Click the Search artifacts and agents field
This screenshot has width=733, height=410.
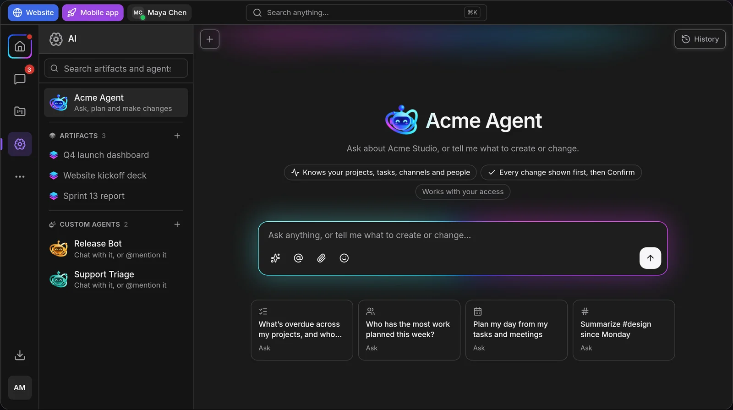click(x=116, y=68)
